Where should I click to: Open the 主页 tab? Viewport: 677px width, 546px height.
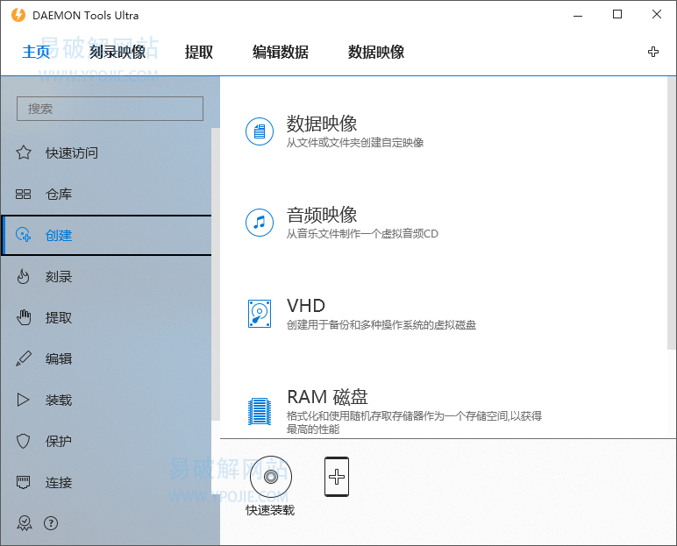[36, 53]
